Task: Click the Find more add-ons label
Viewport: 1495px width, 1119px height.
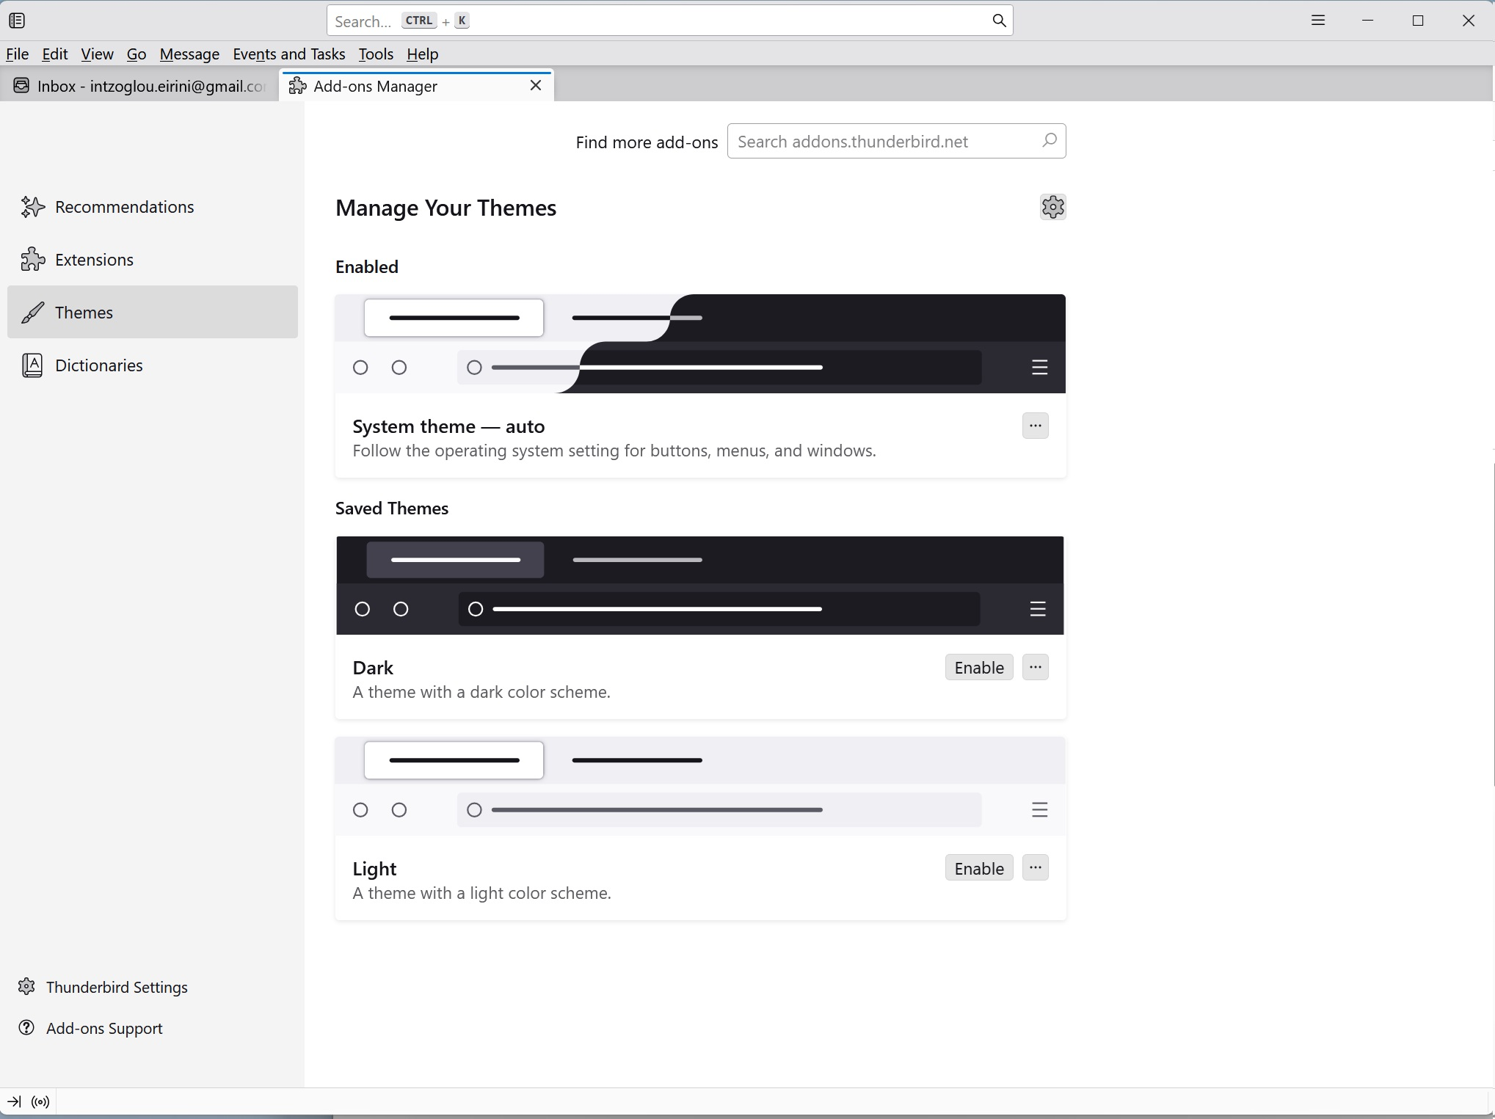Action: click(x=647, y=142)
